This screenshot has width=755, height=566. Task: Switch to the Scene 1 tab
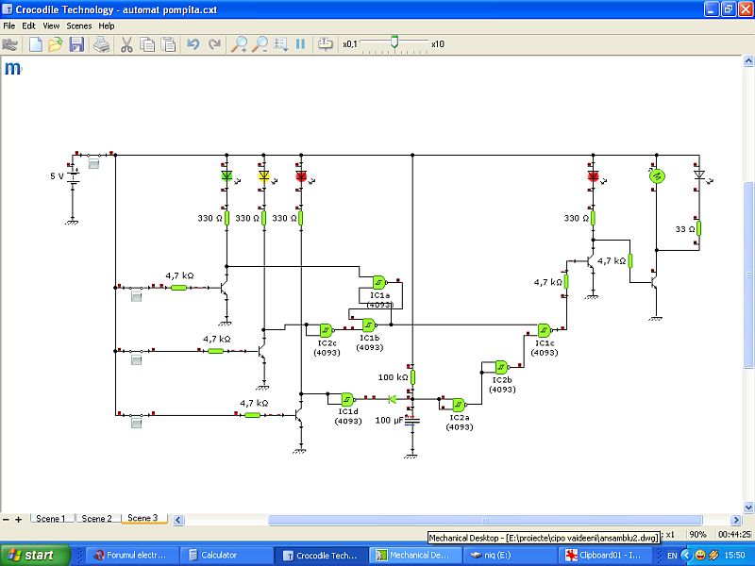[51, 519]
